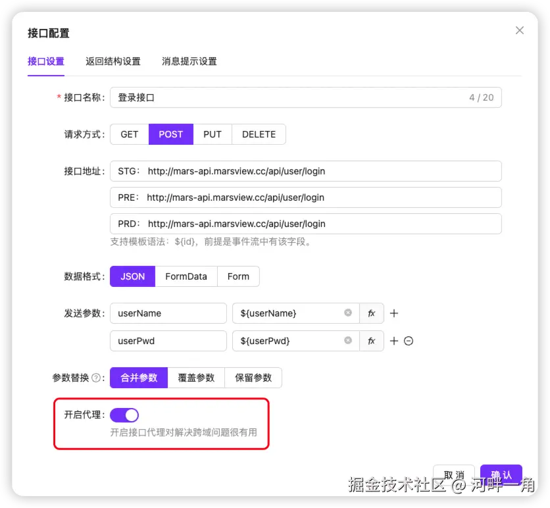Open the 返回结构设置 tab
Viewport: 550px width, 508px height.
113,61
